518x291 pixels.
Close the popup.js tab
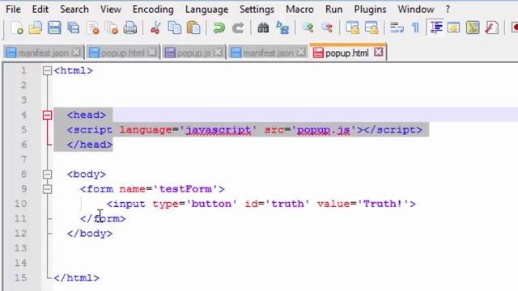point(218,52)
